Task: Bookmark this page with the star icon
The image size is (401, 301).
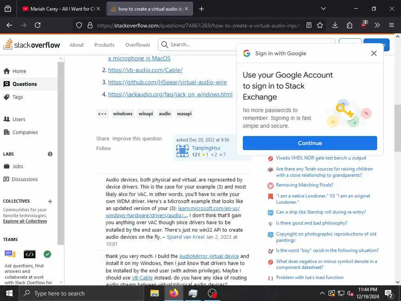Action: point(320,25)
